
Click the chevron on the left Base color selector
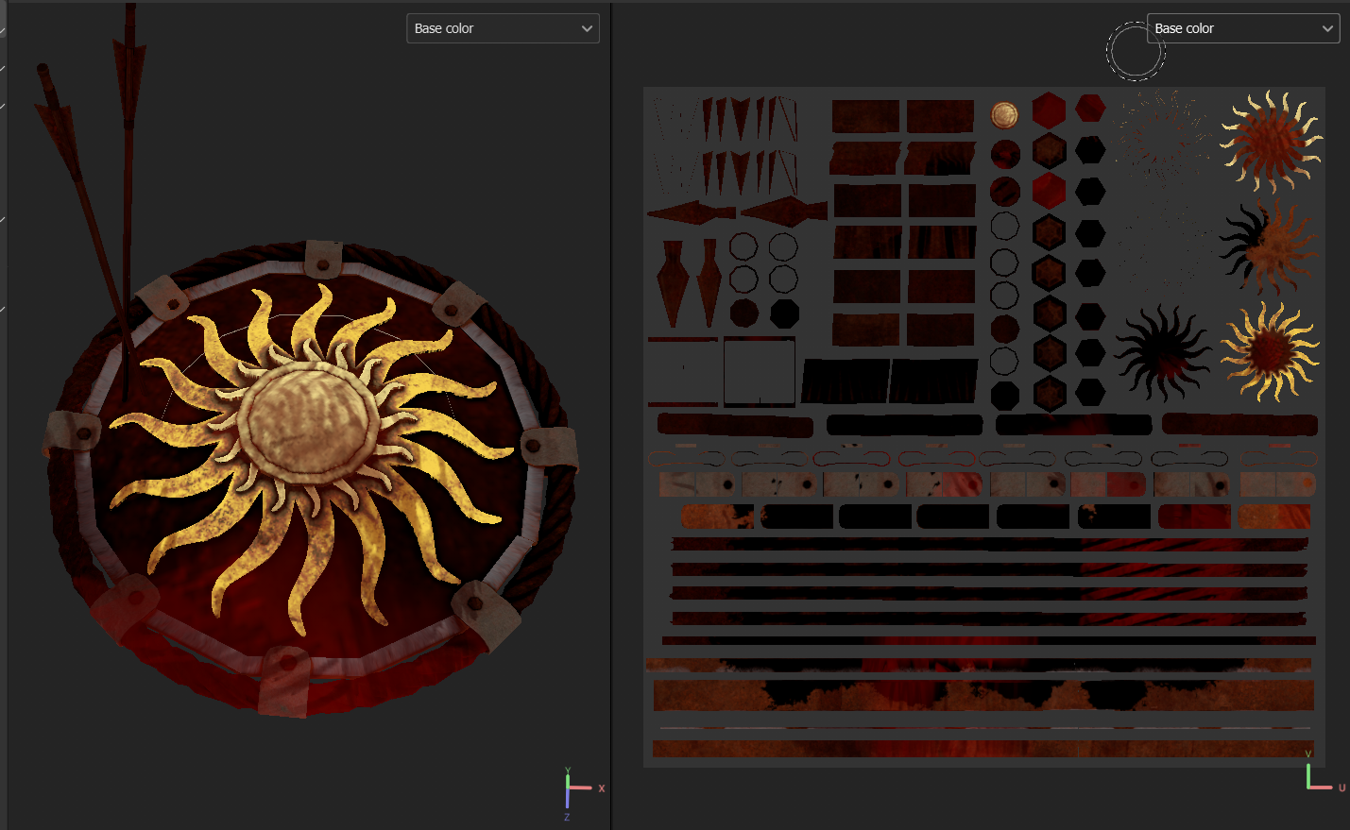click(x=586, y=28)
